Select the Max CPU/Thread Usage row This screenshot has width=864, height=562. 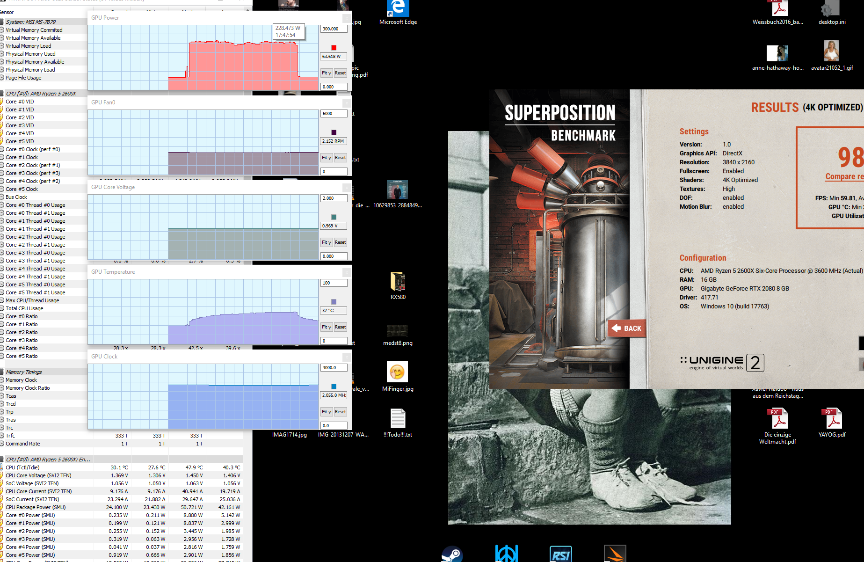click(x=44, y=300)
